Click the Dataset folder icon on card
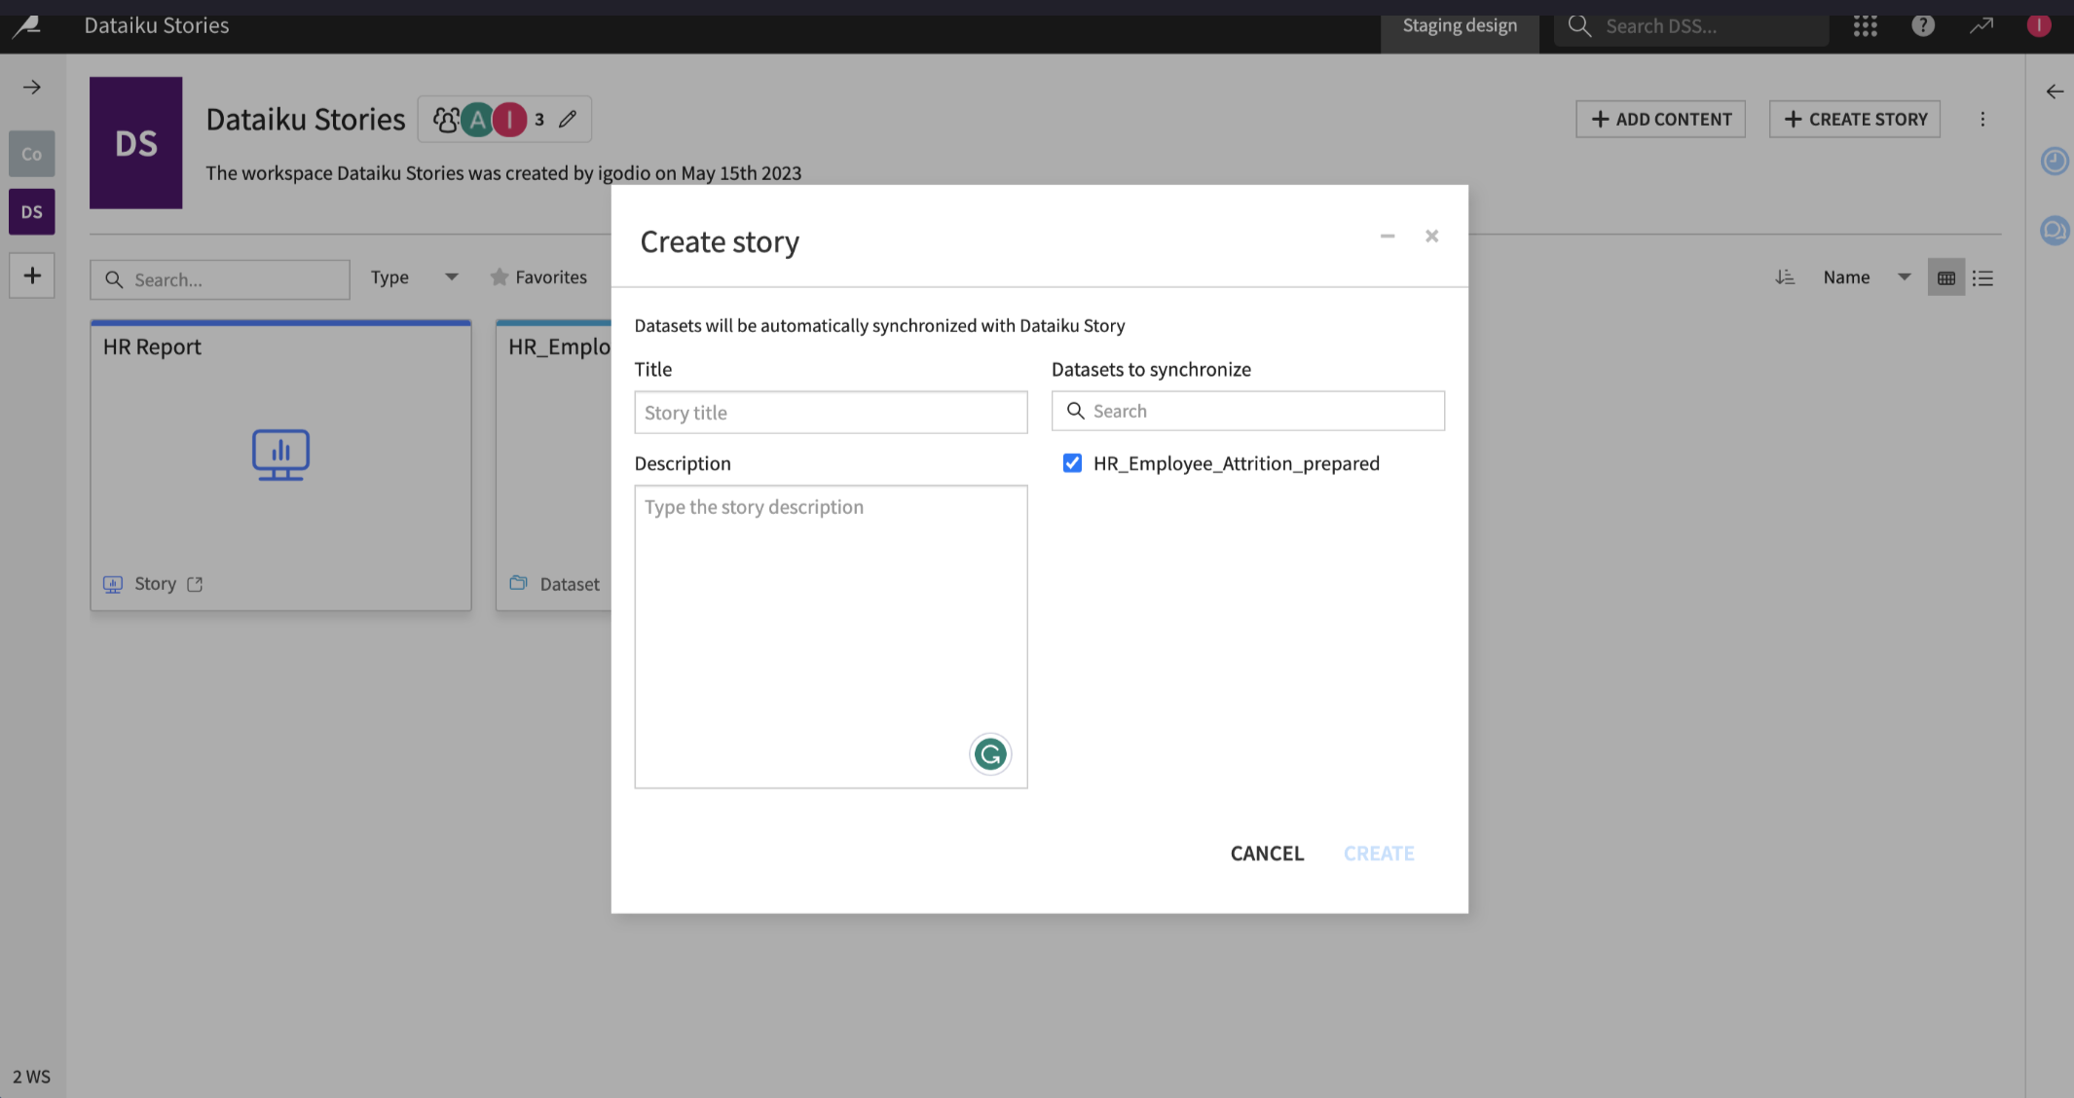 519,583
